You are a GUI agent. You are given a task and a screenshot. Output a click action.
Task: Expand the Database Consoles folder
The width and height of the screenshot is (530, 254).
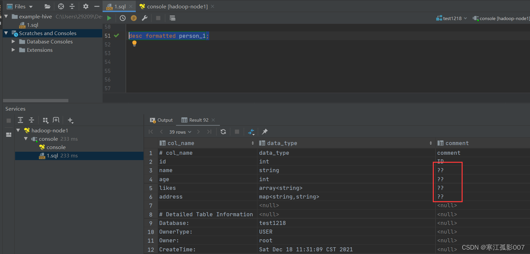13,41
